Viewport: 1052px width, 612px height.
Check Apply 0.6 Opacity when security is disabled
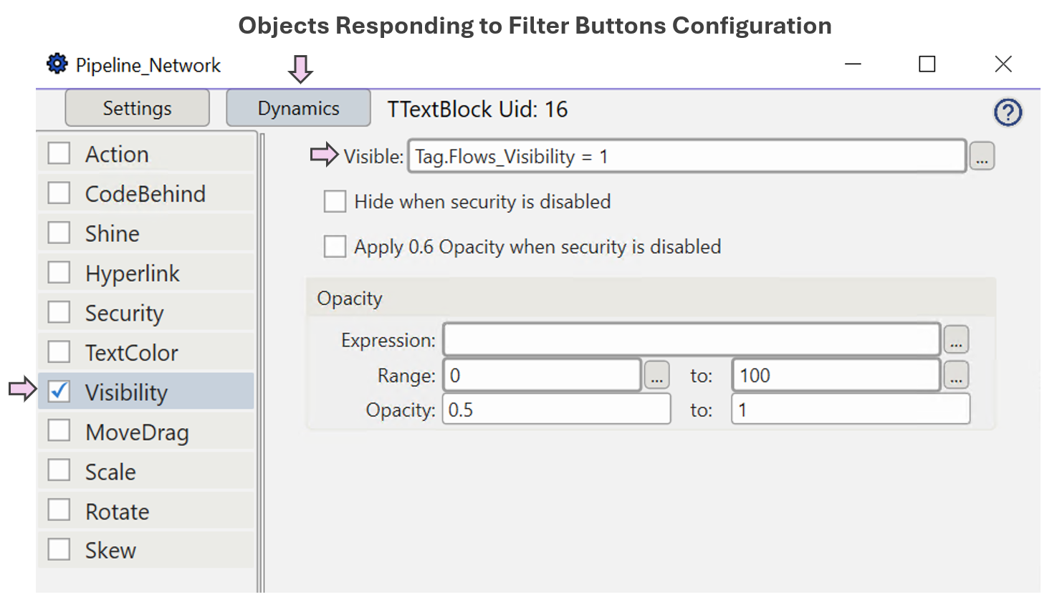coord(335,246)
